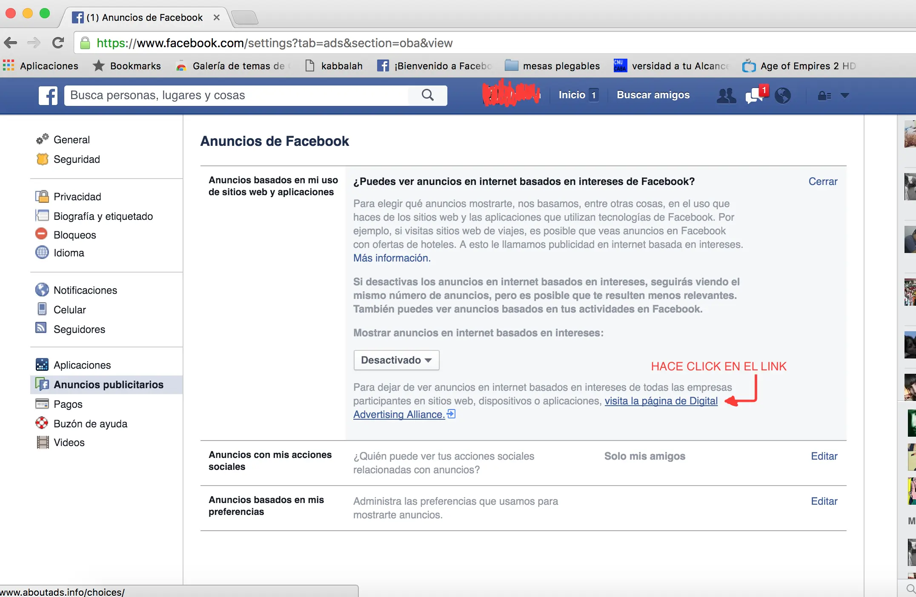
Task: Open the friend requests icon
Action: click(727, 95)
